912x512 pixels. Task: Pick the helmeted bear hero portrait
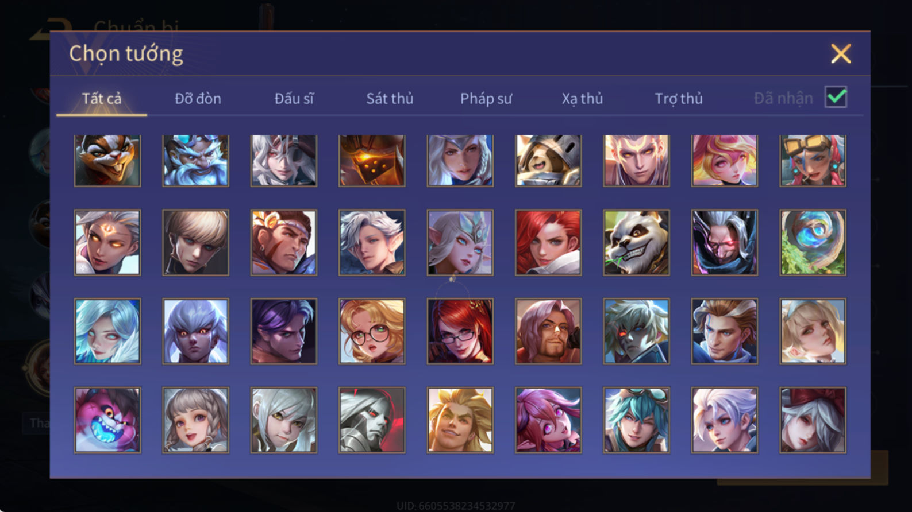[548, 160]
